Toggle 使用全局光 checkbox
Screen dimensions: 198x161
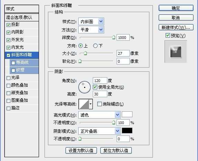[95, 87]
